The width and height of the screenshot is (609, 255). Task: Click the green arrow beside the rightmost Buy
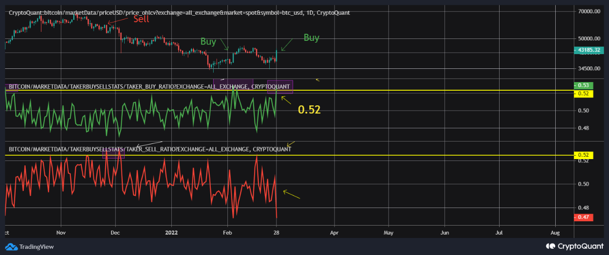pos(288,45)
